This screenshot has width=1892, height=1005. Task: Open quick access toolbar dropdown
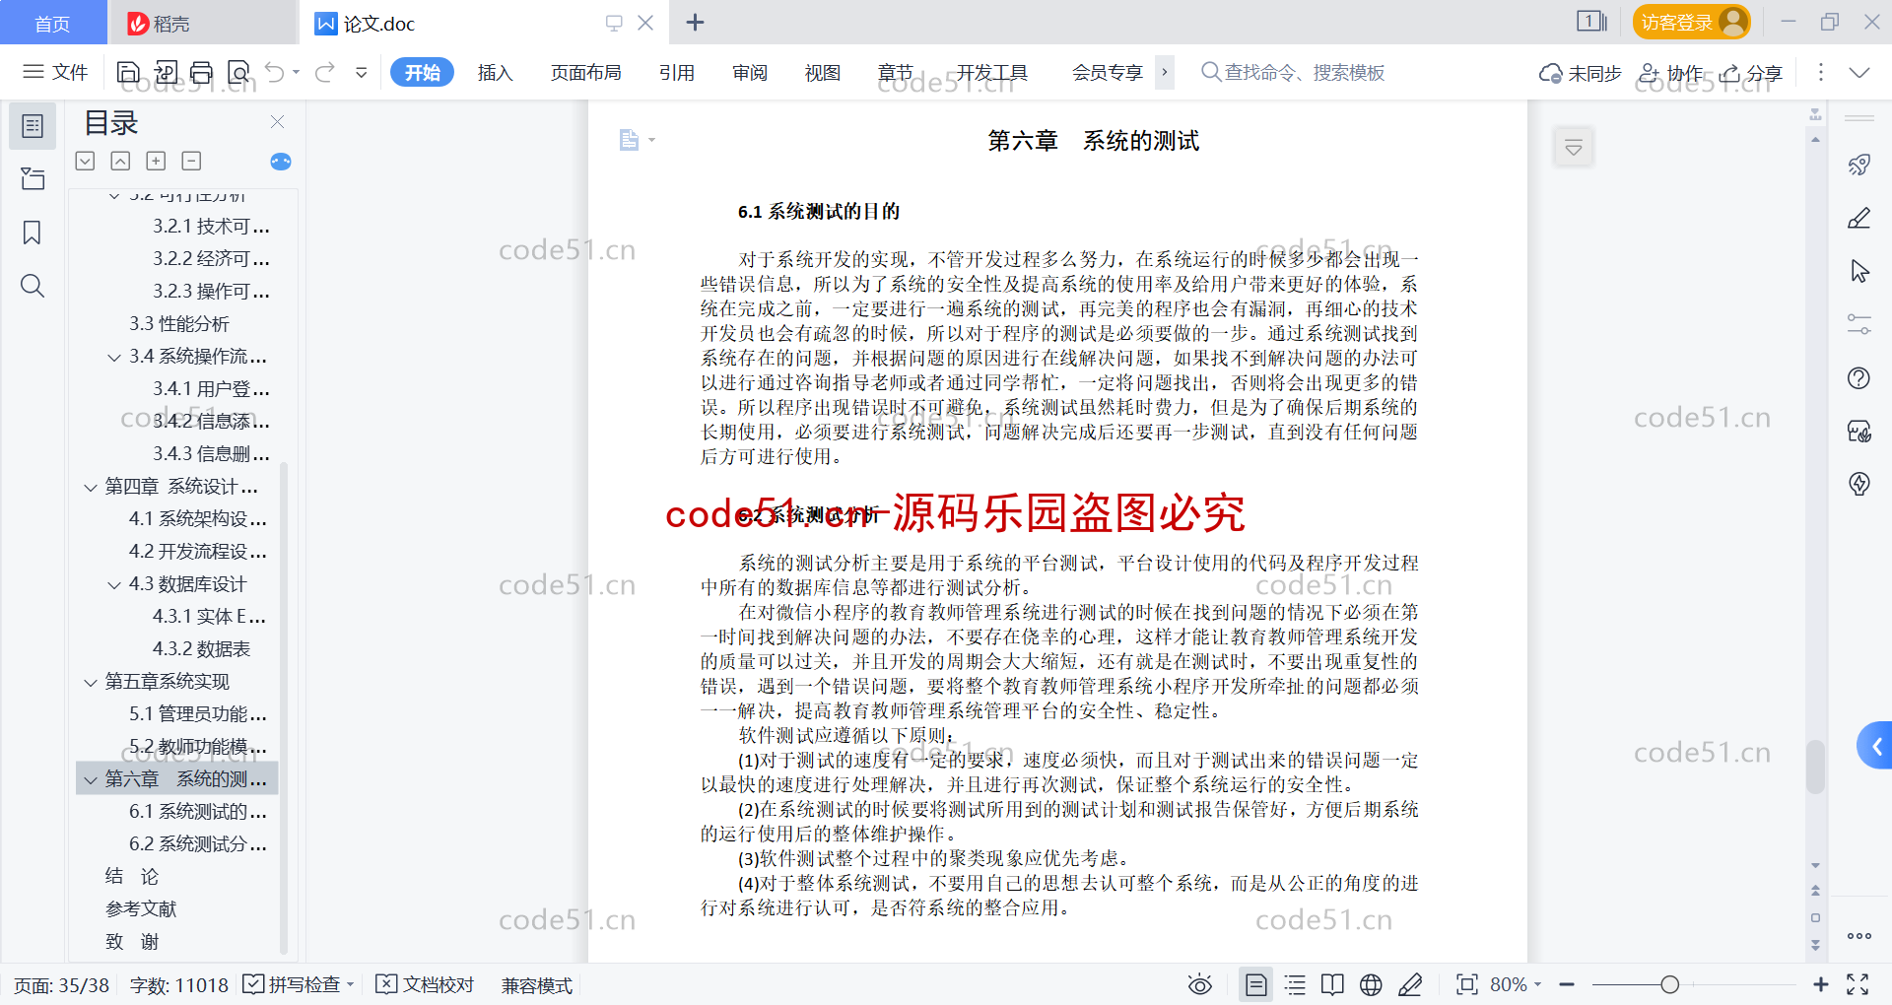362,72
